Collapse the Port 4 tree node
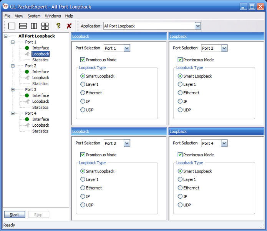267x231 pixels. point(13,113)
